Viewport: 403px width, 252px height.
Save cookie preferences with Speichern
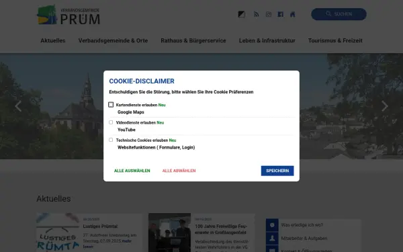coord(277,171)
